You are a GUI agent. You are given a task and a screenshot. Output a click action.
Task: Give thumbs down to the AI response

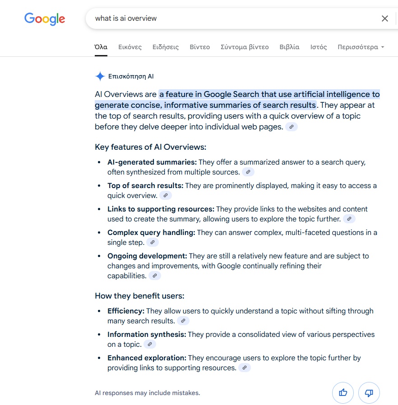pyautogui.click(x=369, y=393)
